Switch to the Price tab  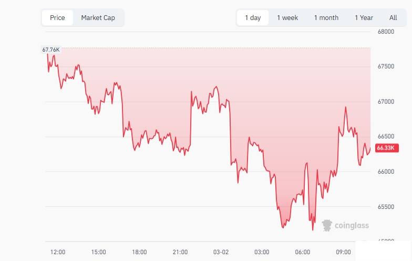coord(57,18)
